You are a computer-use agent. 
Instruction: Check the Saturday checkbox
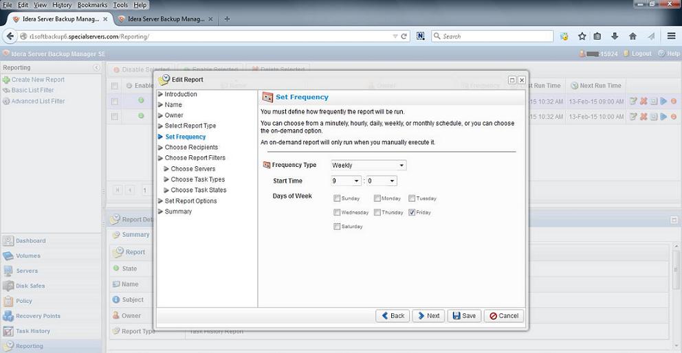tap(337, 227)
